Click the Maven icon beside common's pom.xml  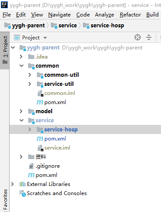(40, 102)
